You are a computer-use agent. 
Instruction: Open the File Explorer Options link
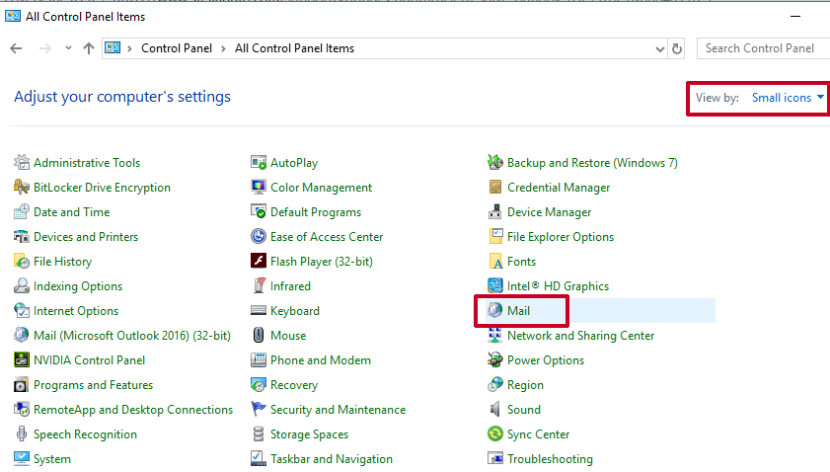point(561,236)
